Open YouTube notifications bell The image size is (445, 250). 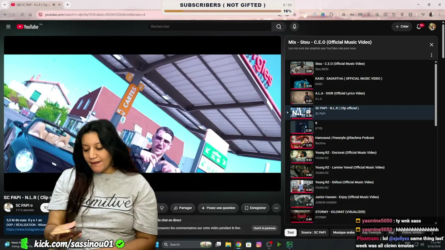click(419, 27)
